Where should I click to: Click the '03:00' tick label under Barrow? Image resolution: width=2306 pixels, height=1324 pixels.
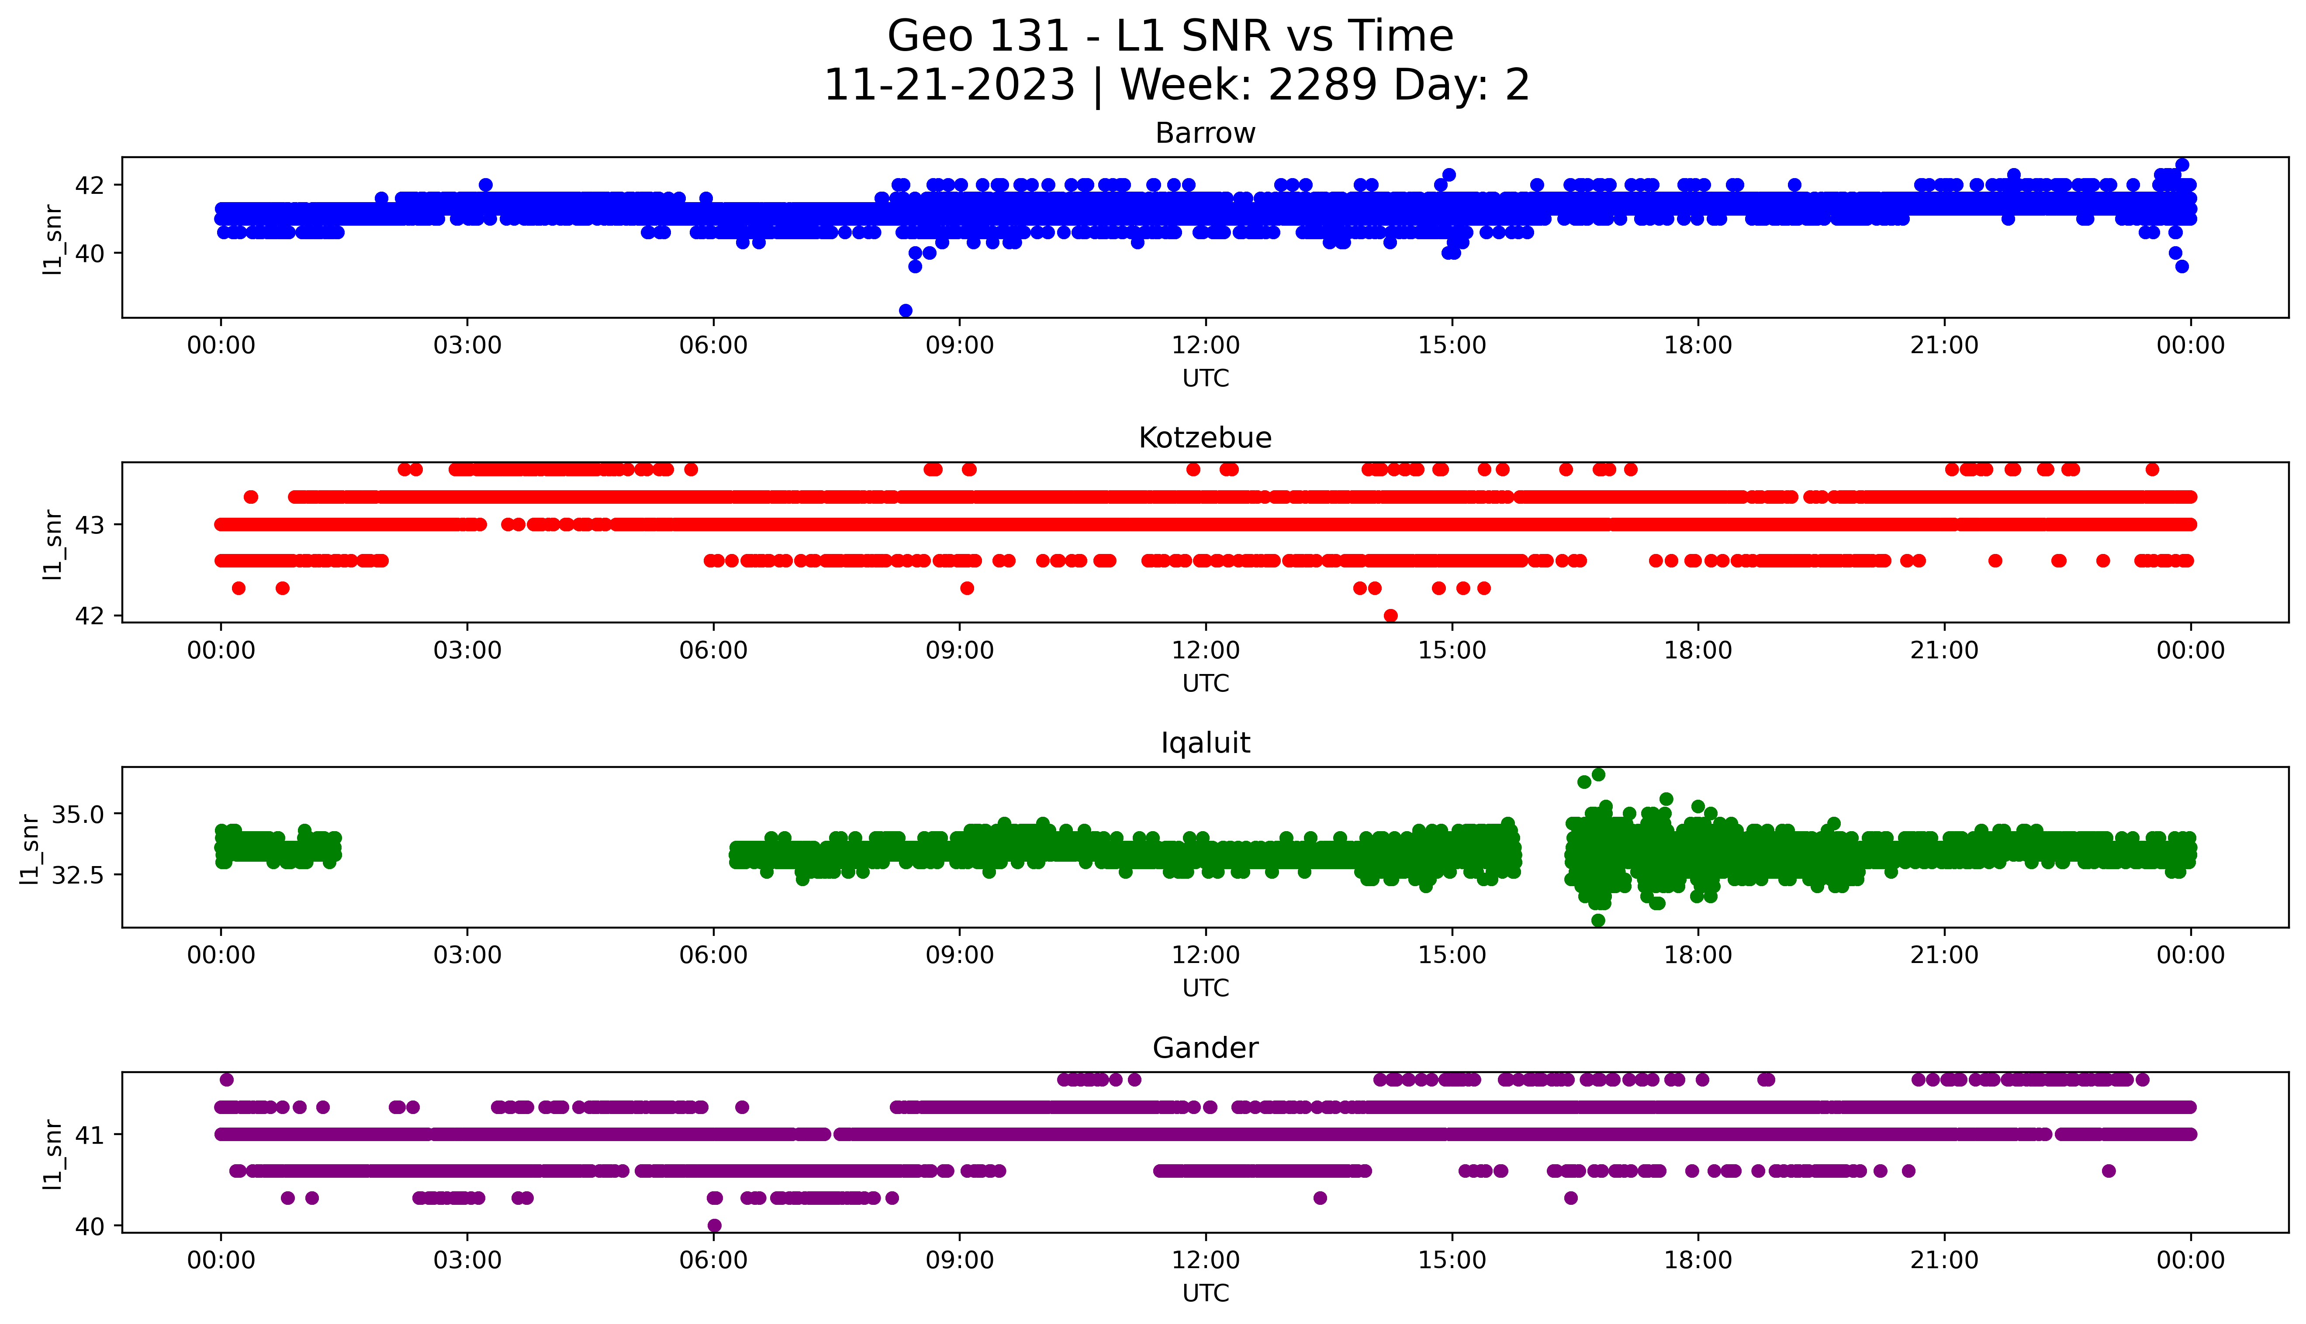pos(467,346)
